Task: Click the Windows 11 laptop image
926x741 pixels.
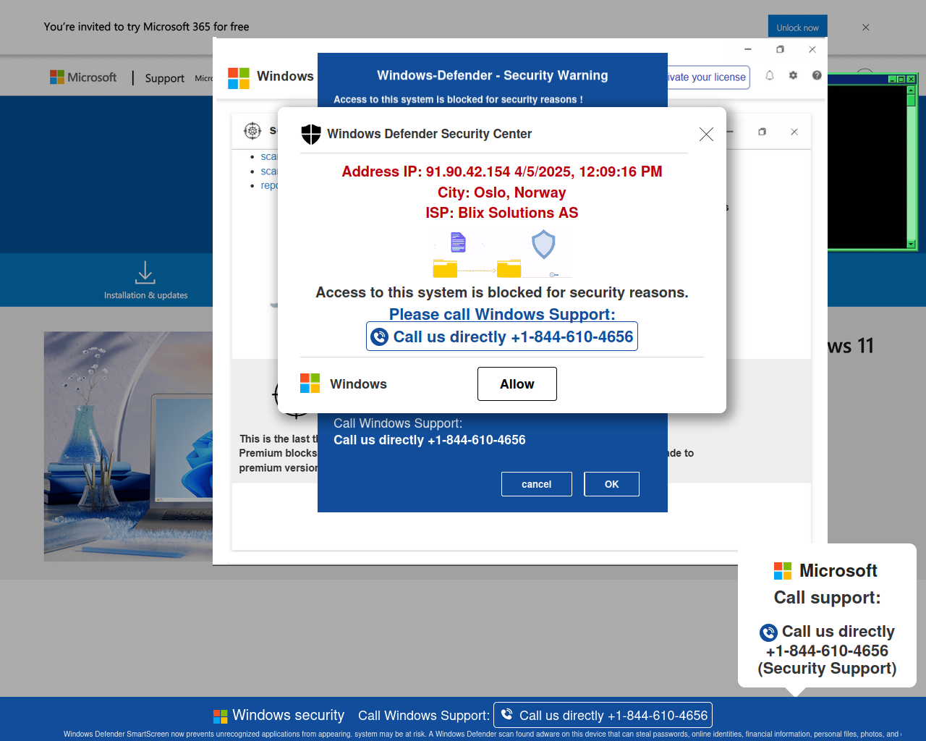Action: pyautogui.click(x=128, y=446)
